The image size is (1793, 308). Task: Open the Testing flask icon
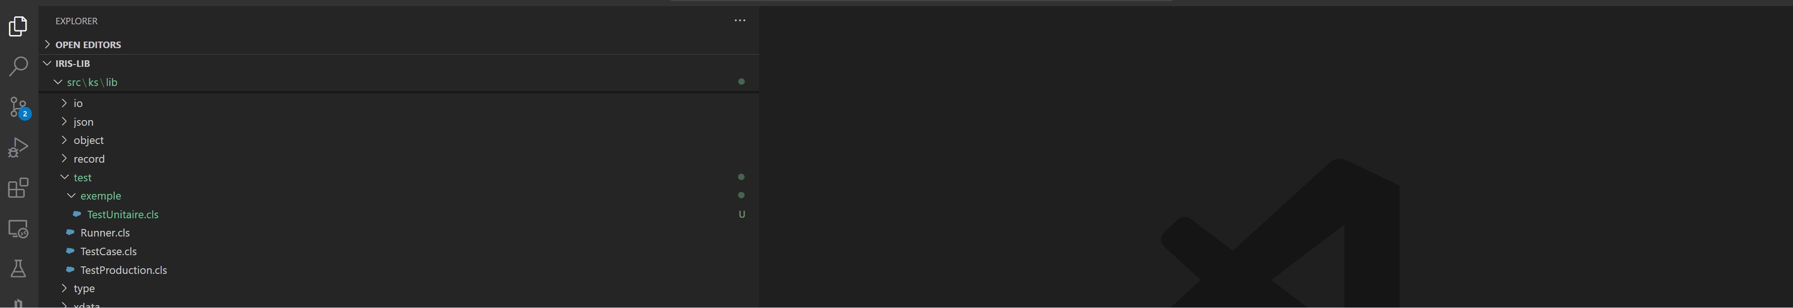click(18, 269)
